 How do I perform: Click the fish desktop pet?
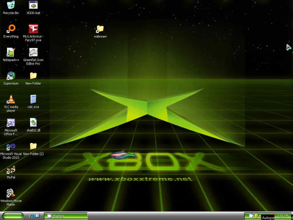[x=122, y=154]
